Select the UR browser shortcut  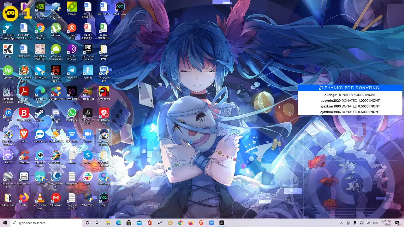pyautogui.click(x=8, y=115)
